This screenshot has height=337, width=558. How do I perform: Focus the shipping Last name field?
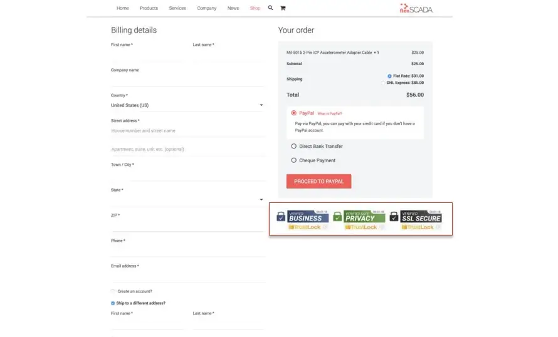228,323
